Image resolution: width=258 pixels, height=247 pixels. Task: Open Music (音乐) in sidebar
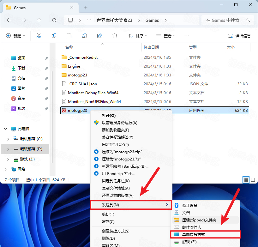tap(18, 99)
